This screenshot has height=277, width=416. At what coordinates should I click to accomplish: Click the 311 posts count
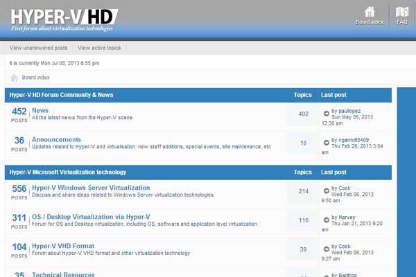19,218
